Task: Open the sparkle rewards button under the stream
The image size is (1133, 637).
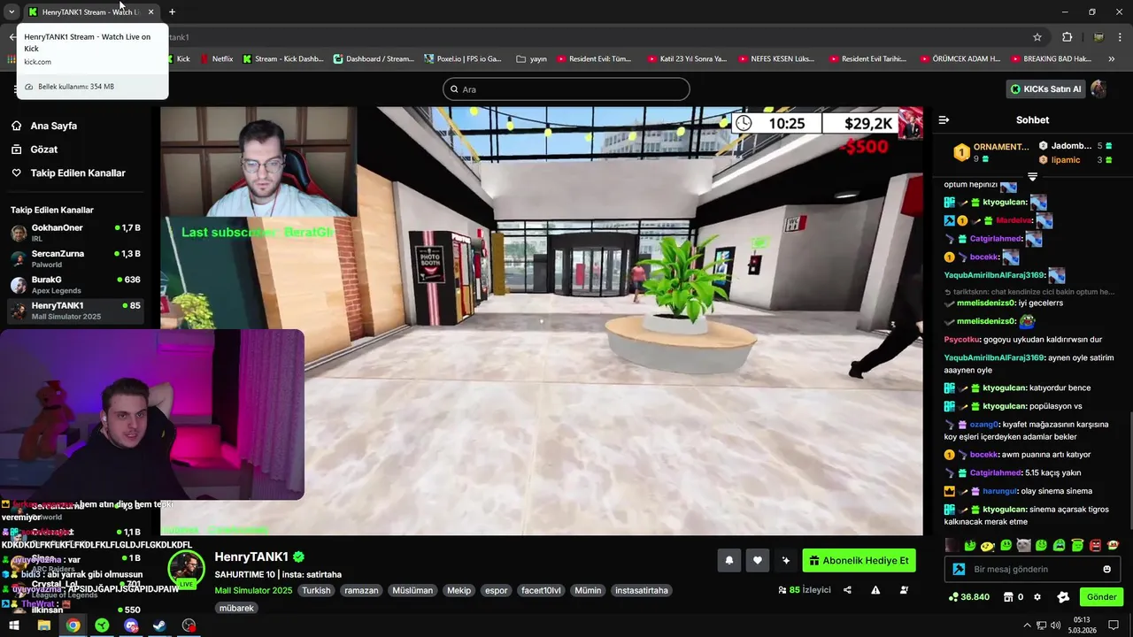Action: click(x=785, y=560)
